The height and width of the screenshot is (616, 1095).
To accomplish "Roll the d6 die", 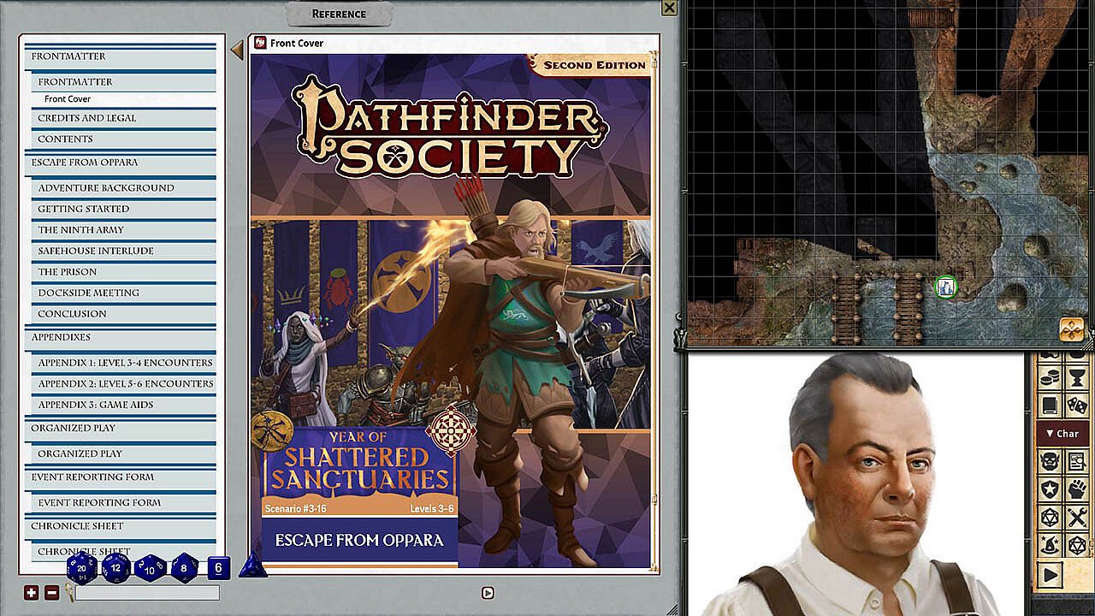I will 218,568.
